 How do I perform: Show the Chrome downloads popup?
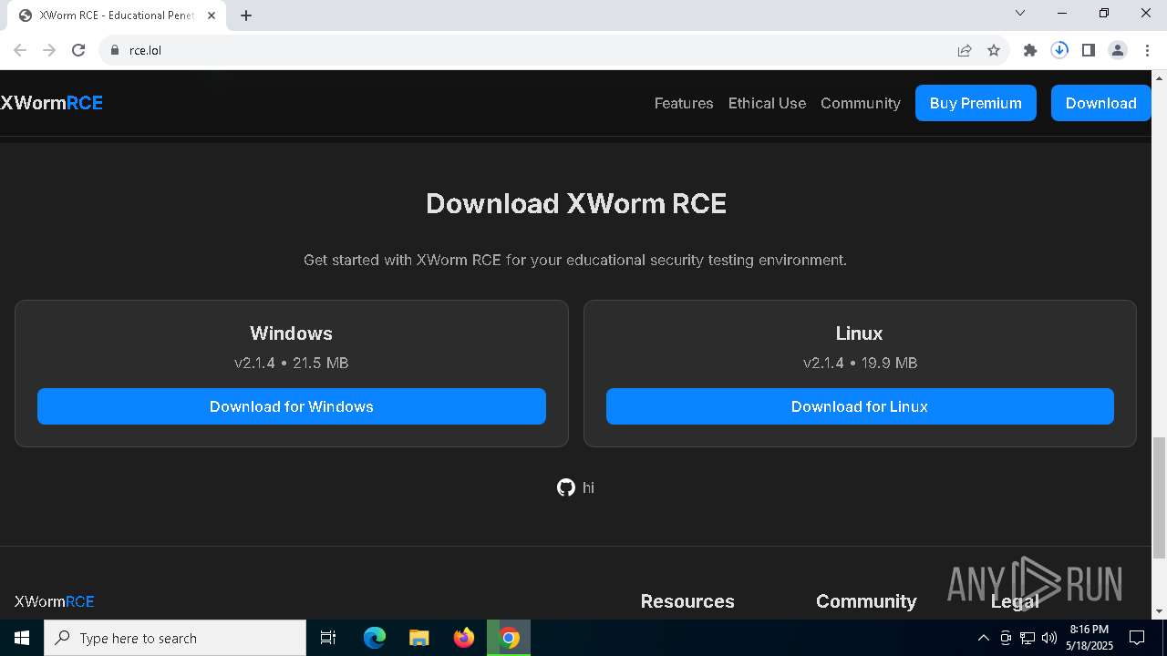pyautogui.click(x=1059, y=50)
